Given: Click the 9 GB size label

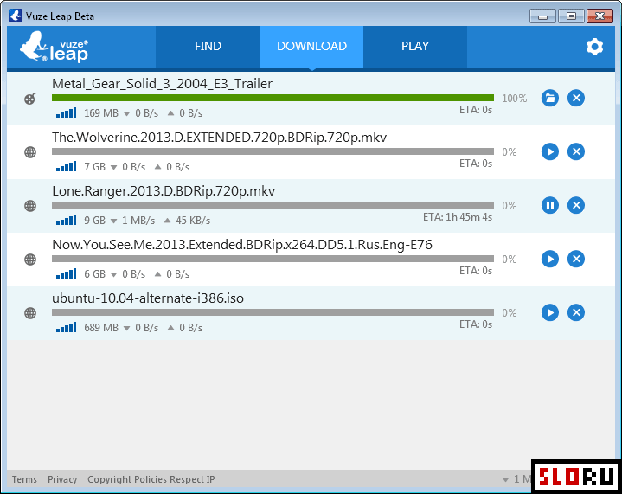Looking at the screenshot, I should coord(95,221).
